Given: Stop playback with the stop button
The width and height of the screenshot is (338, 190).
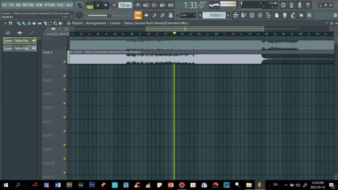Looking at the screenshot, I should point(105,5).
